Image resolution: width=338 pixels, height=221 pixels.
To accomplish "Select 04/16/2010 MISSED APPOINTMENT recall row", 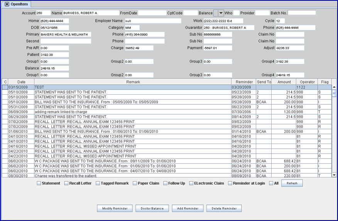I will 167,146.
